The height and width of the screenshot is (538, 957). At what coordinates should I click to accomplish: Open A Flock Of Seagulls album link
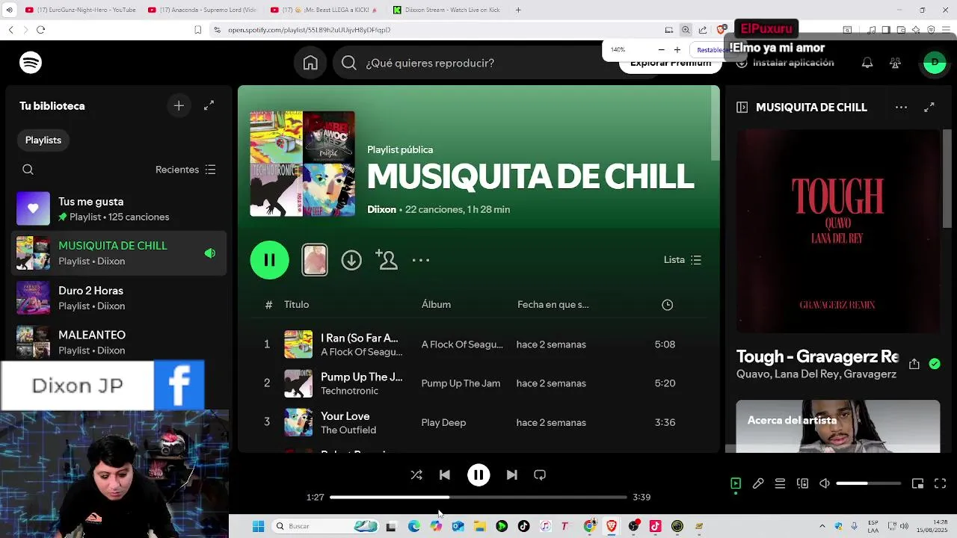coord(462,344)
